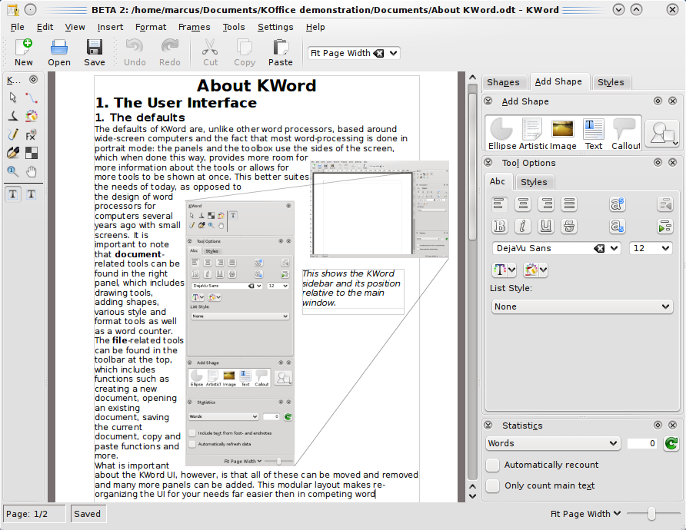
Task: Decrease paragraph indent
Action: pos(665,204)
